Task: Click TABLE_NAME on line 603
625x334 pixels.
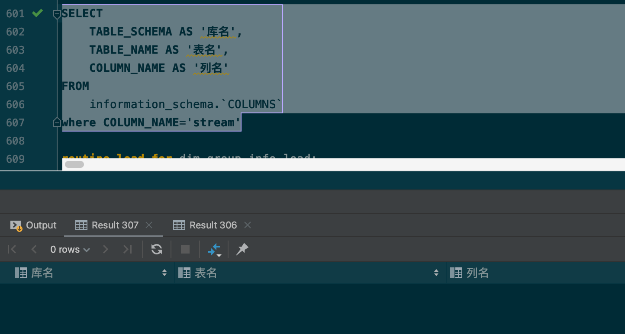Action: pyautogui.click(x=124, y=50)
